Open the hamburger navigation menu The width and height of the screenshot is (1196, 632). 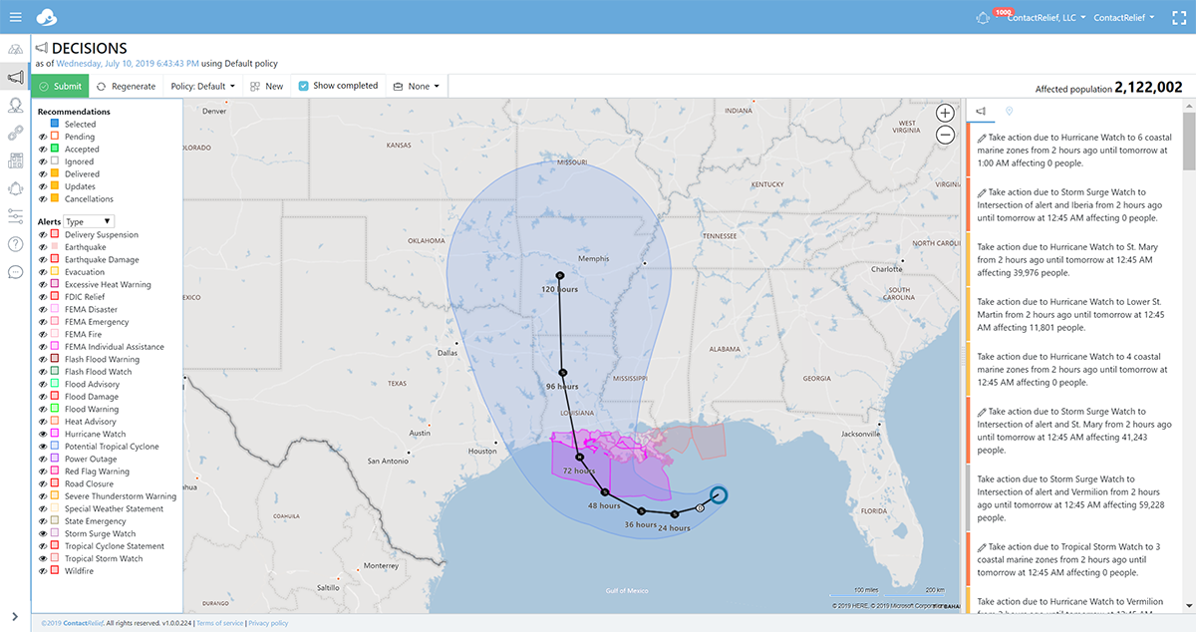[x=15, y=17]
